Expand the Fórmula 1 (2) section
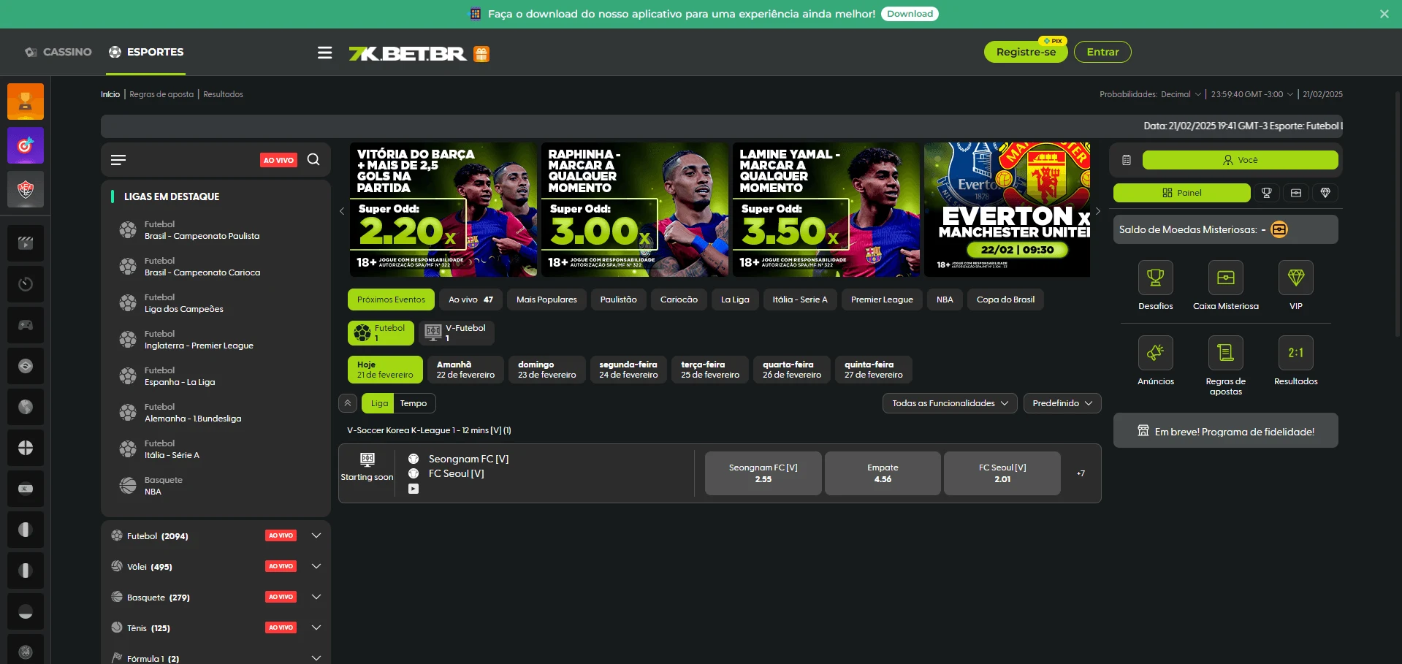 [x=316, y=658]
